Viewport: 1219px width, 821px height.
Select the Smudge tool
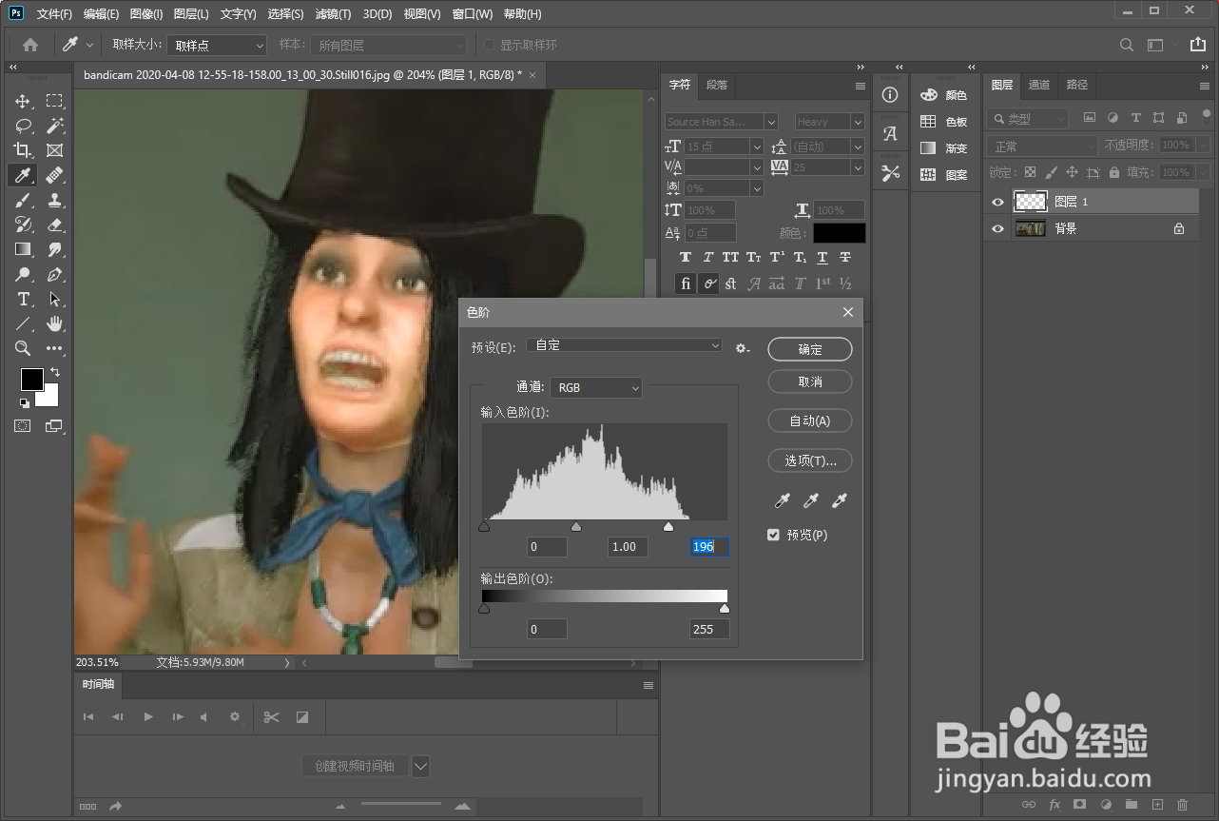(55, 249)
